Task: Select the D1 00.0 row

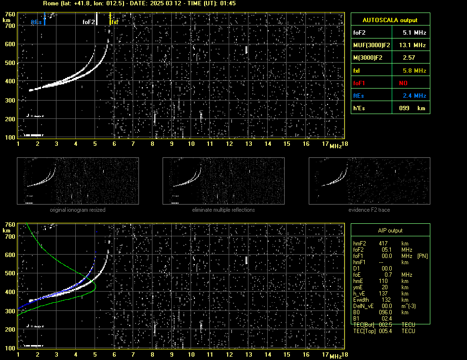Action: point(372,269)
